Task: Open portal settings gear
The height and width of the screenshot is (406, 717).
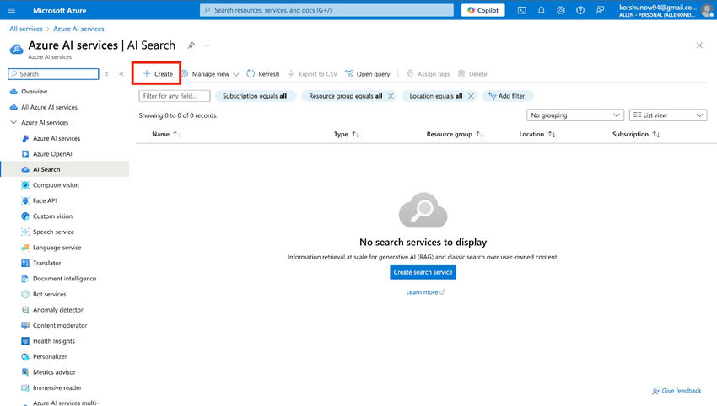Action: 561,10
